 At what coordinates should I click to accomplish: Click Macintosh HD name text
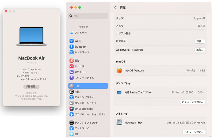[x=133, y=123]
